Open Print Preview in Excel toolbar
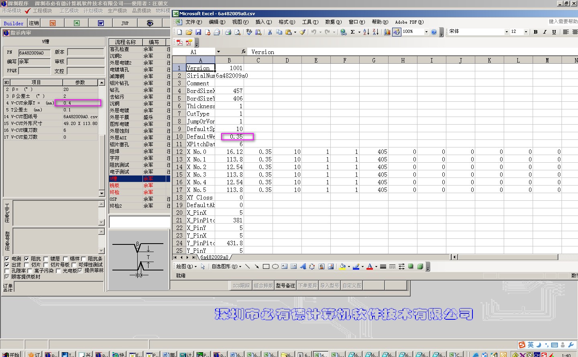The width and height of the screenshot is (578, 357). click(237, 32)
